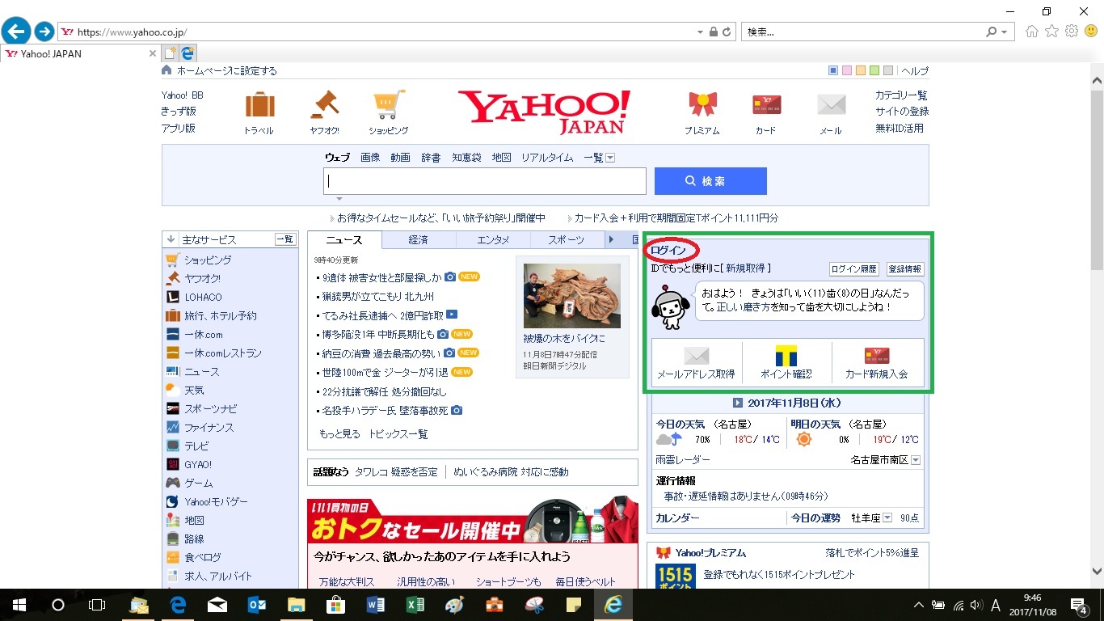Screen dimensions: 1104x621
Task: Open Outlook from the taskbar
Action: pos(257,605)
